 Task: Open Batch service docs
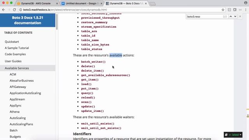pyautogui.click(x=14, y=130)
